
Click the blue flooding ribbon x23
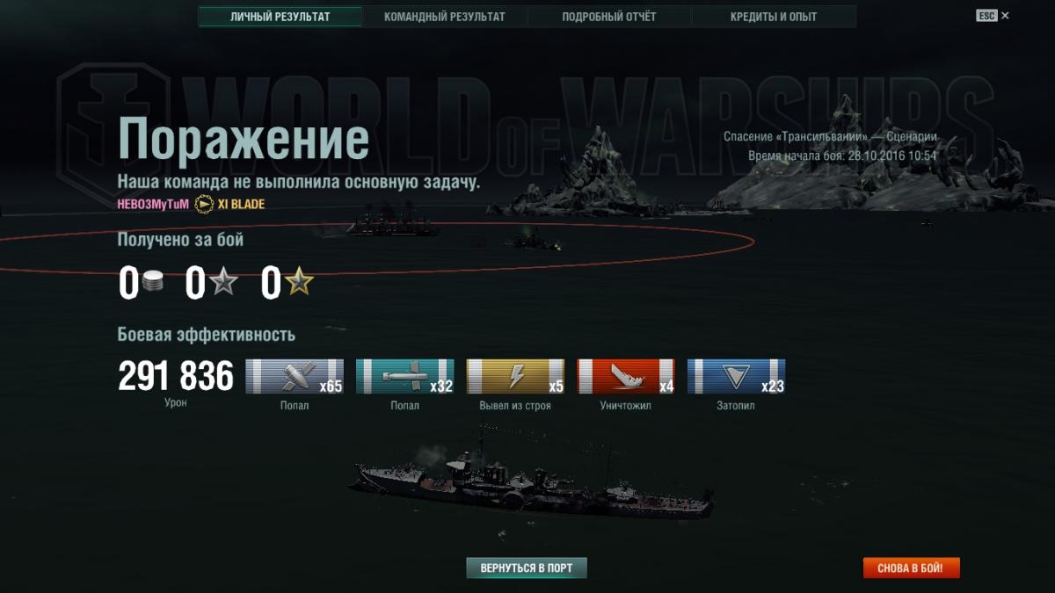pos(737,376)
